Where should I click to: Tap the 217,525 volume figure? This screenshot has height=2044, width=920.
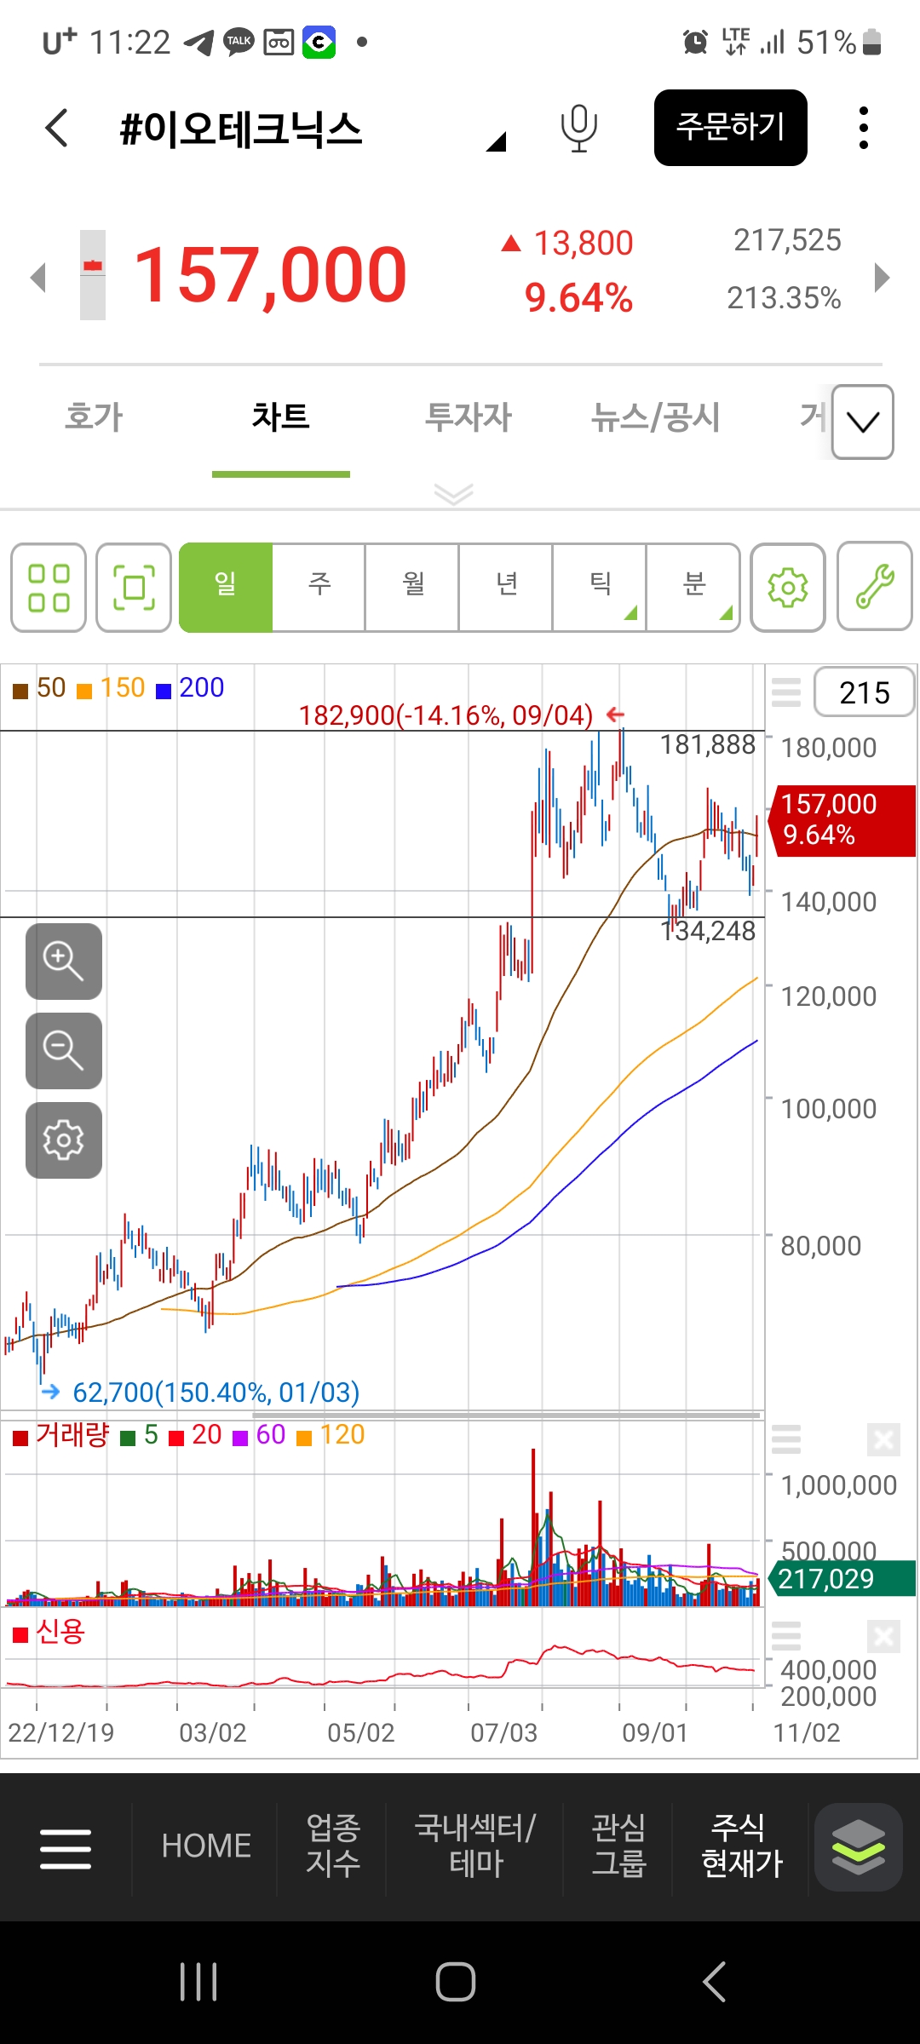[787, 241]
